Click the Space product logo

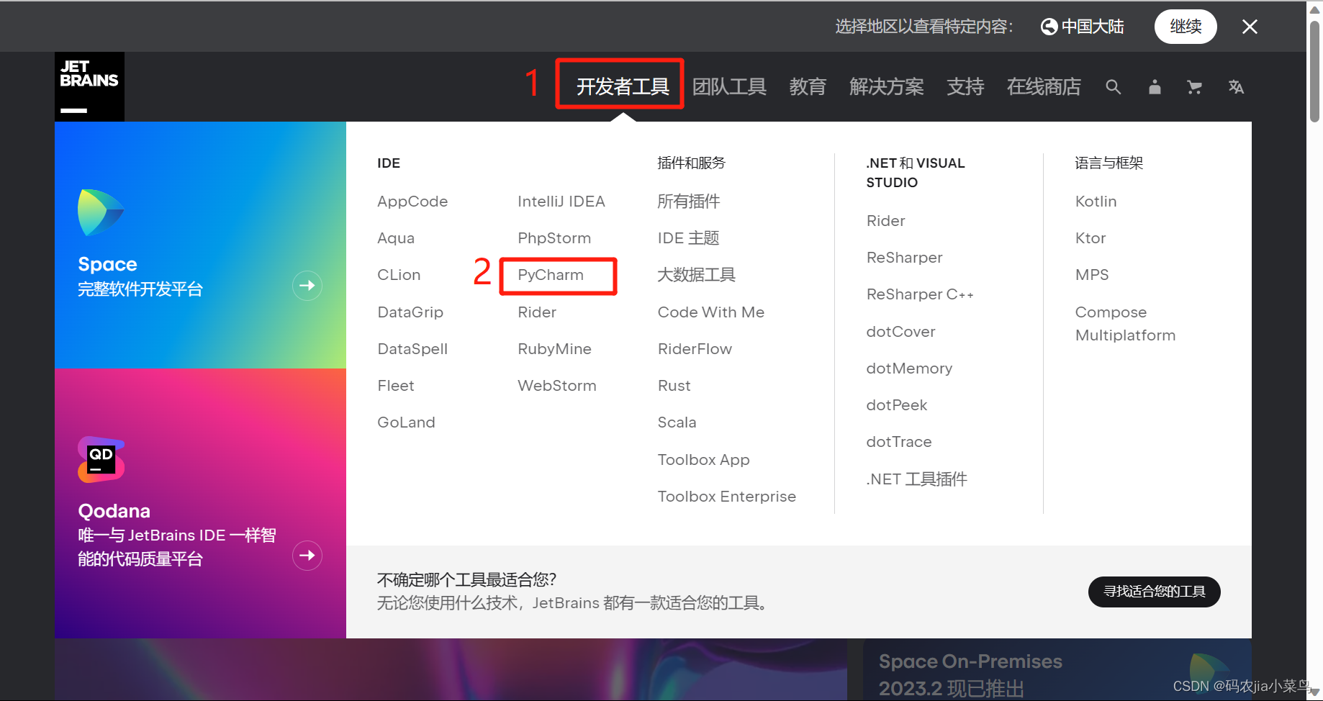click(x=101, y=212)
